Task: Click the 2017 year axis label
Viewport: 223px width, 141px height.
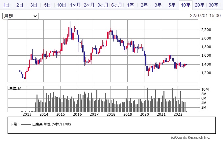Action: pos(94,114)
